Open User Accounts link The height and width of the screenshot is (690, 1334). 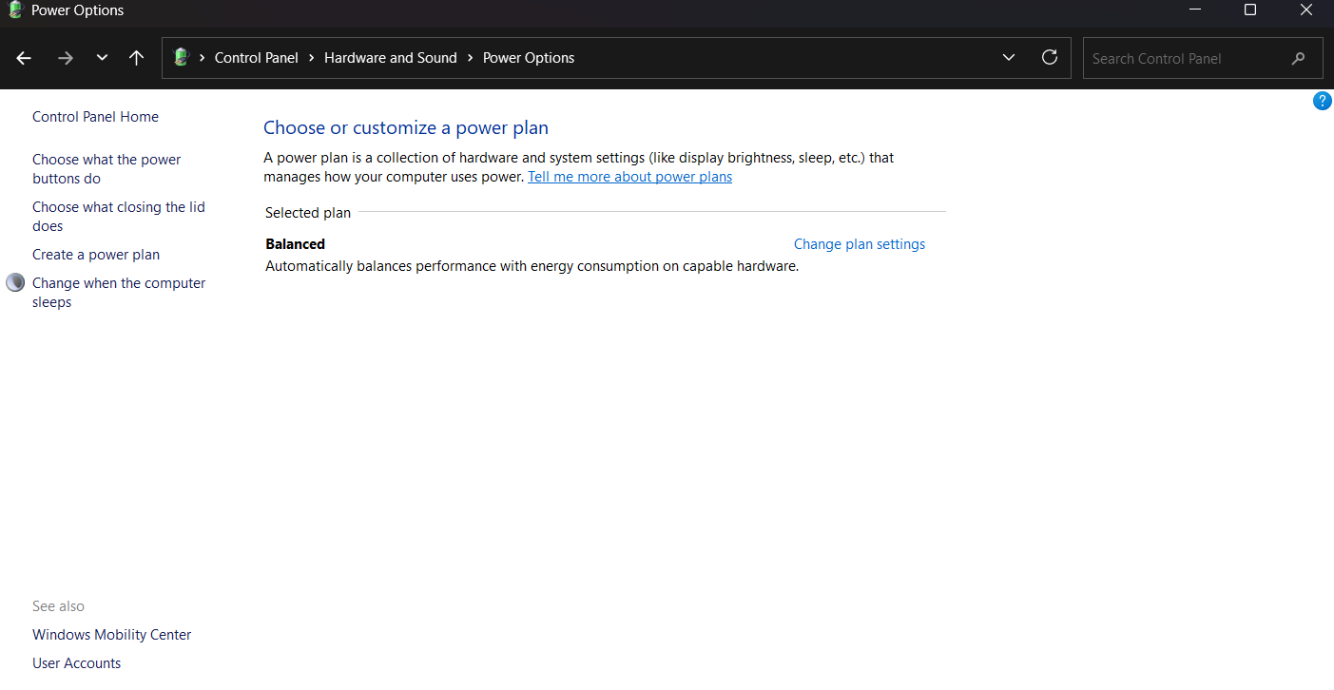click(77, 663)
